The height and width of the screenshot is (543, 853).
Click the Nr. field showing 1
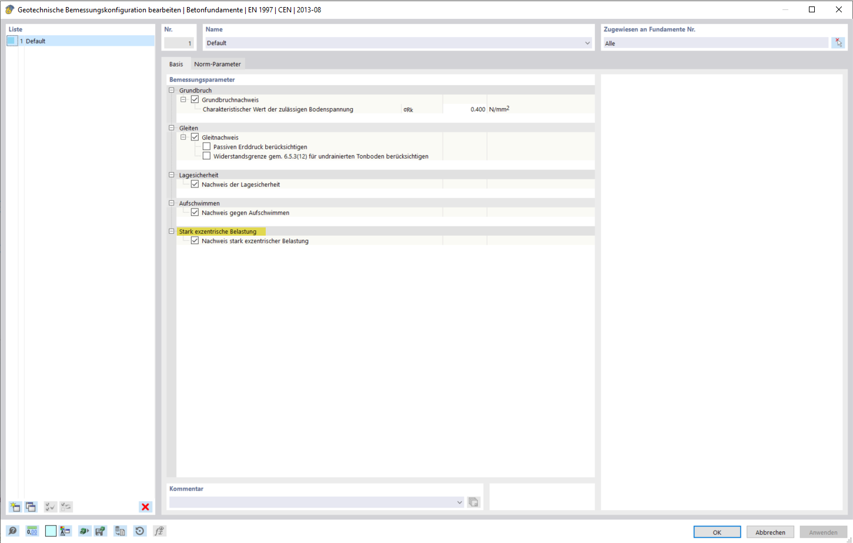179,43
